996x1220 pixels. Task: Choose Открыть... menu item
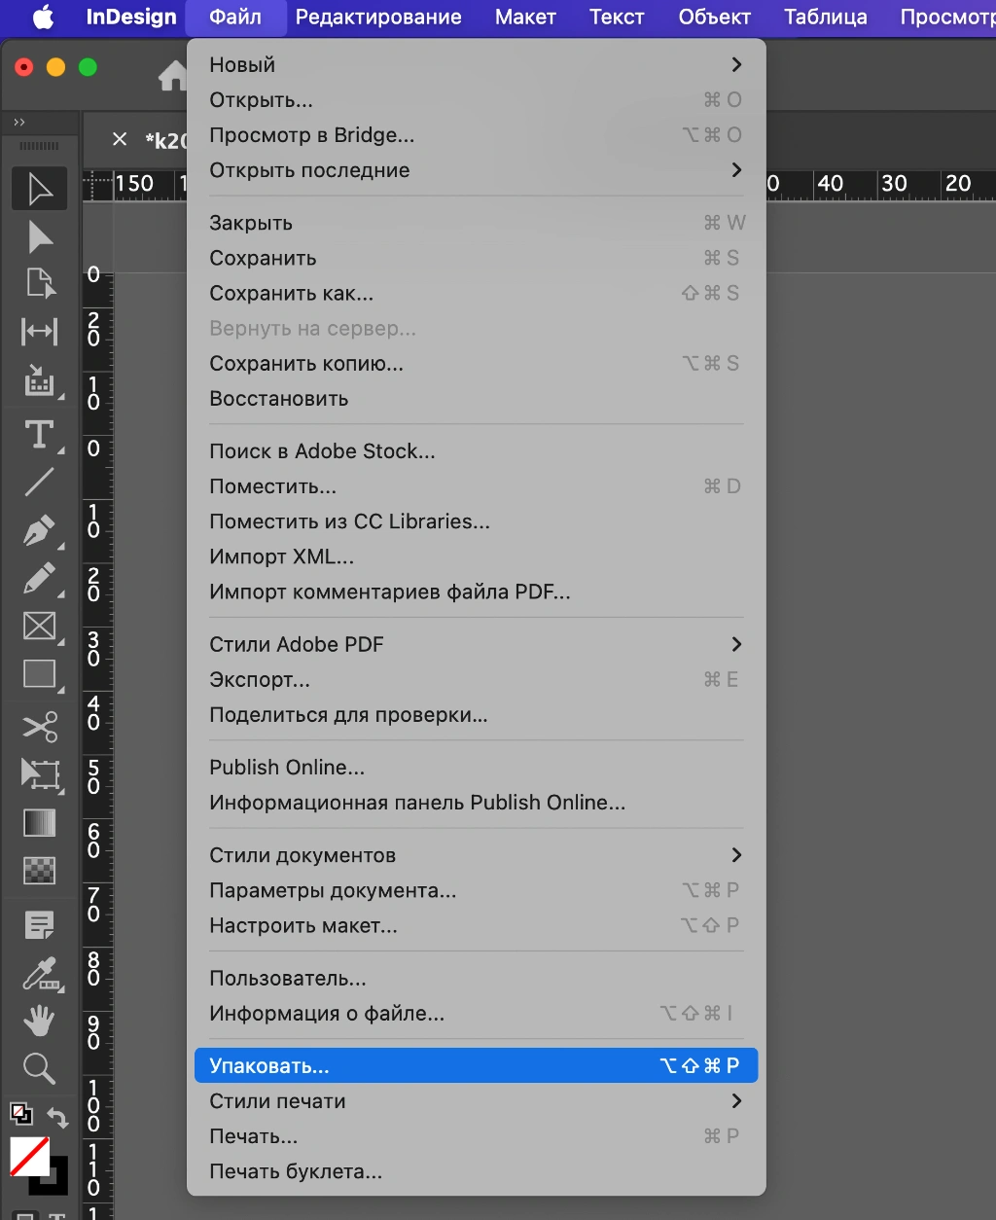point(477,100)
